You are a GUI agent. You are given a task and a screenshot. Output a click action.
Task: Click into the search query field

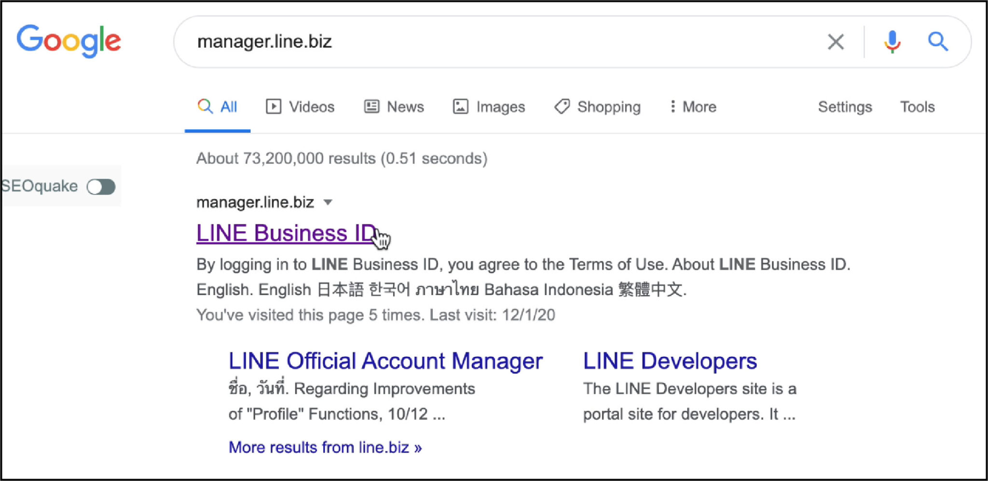click(x=482, y=42)
